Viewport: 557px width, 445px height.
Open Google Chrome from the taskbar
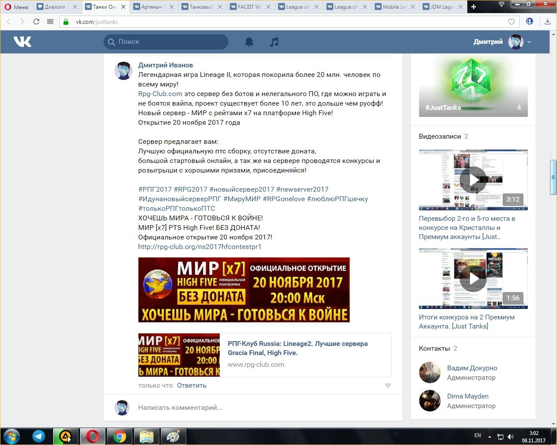(x=120, y=436)
